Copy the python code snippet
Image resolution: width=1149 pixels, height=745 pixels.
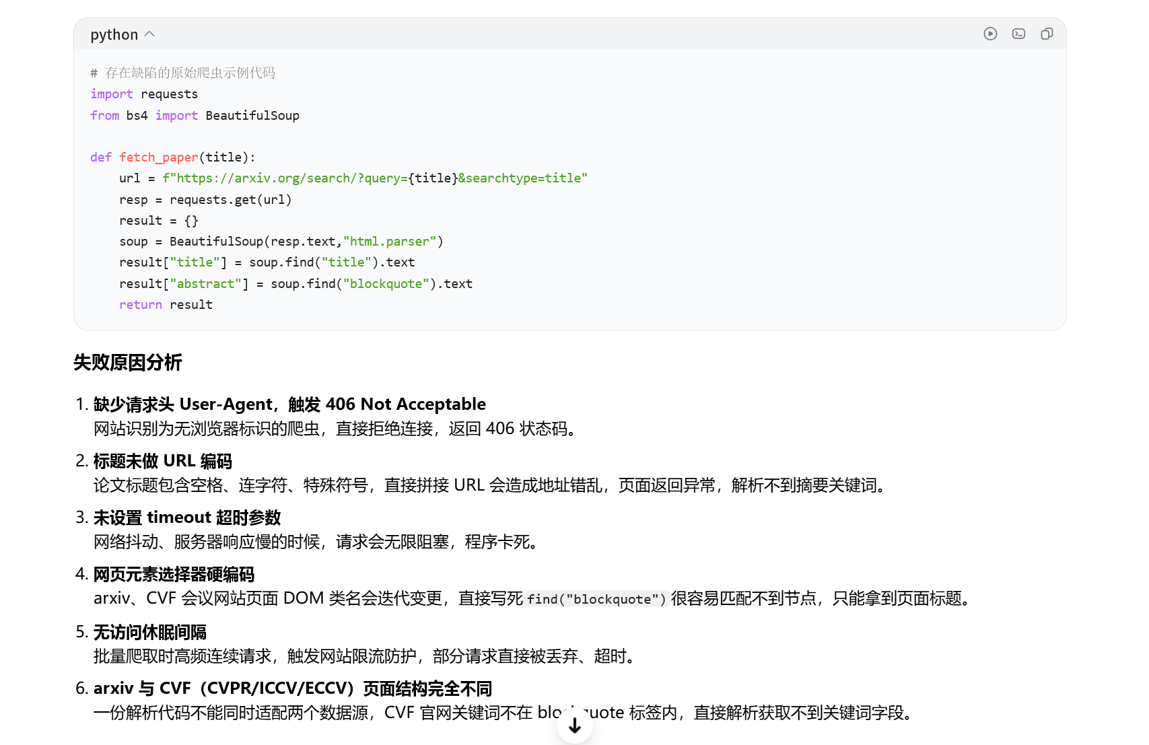(x=1047, y=34)
